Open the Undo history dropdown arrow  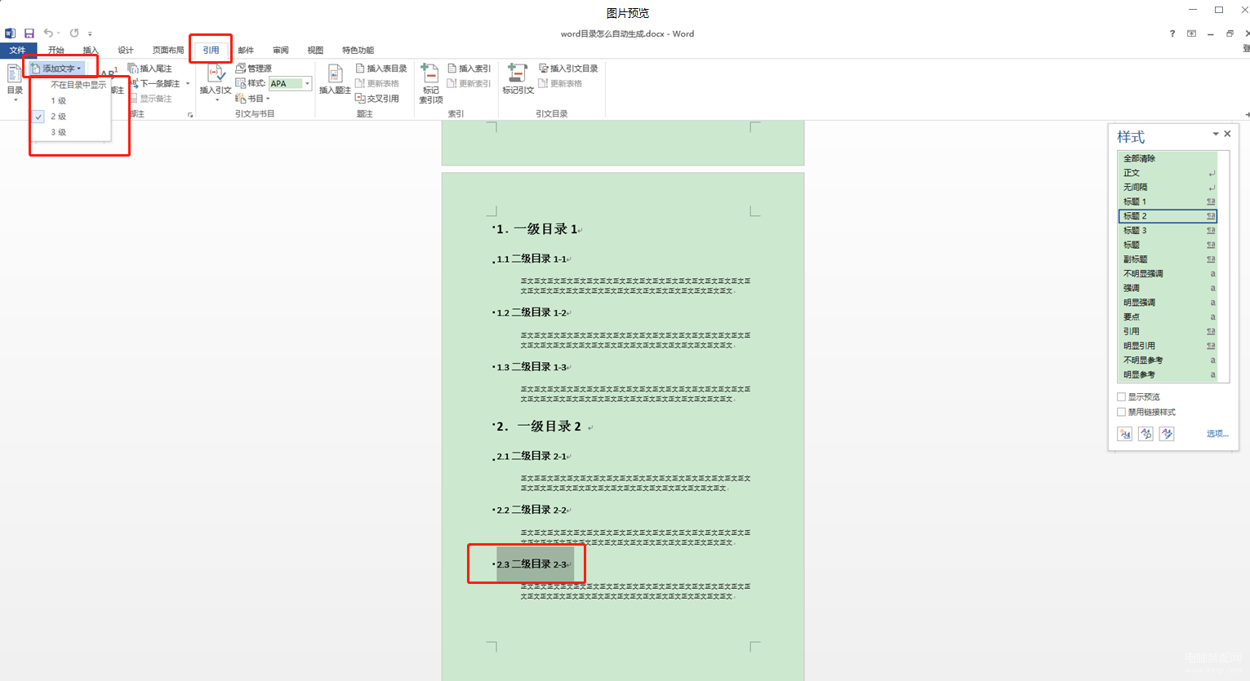click(x=58, y=33)
